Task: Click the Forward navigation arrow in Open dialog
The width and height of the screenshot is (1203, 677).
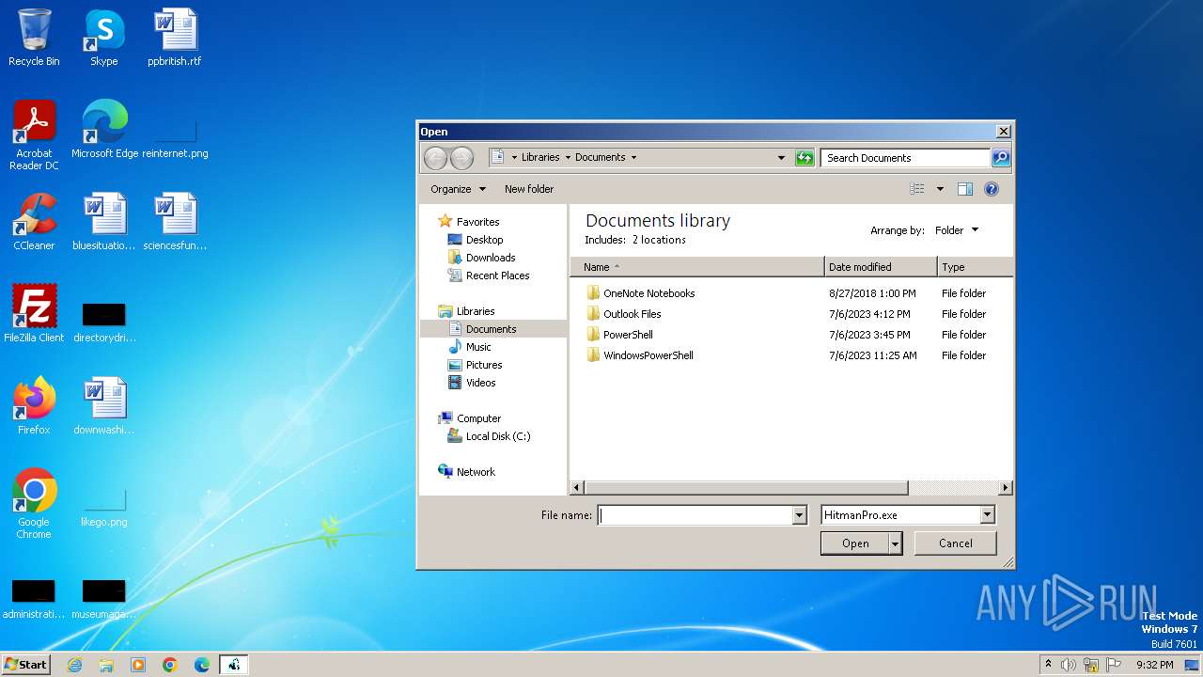Action: pyautogui.click(x=461, y=158)
